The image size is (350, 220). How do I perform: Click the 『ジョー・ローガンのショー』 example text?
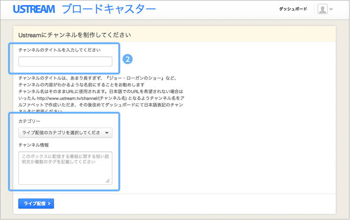[135, 78]
